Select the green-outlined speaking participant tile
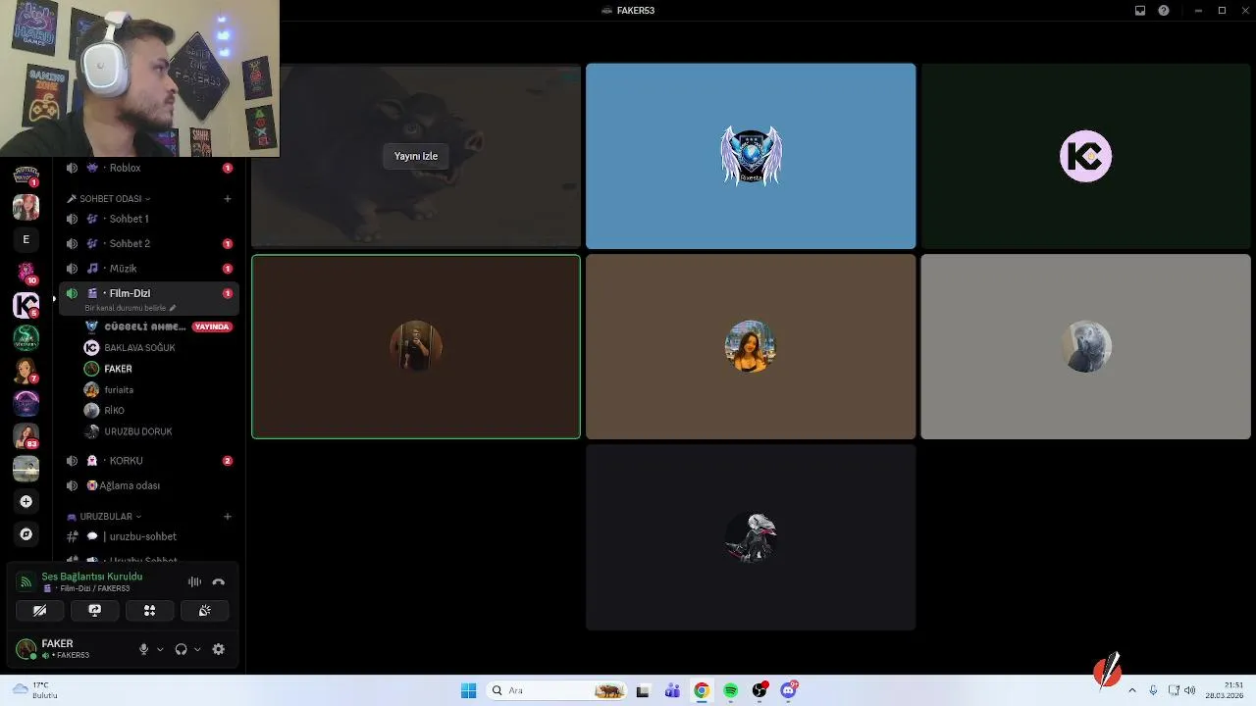 [416, 346]
